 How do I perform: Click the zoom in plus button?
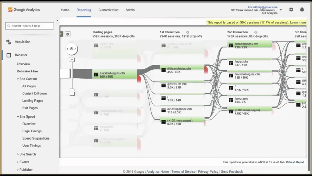(72, 60)
